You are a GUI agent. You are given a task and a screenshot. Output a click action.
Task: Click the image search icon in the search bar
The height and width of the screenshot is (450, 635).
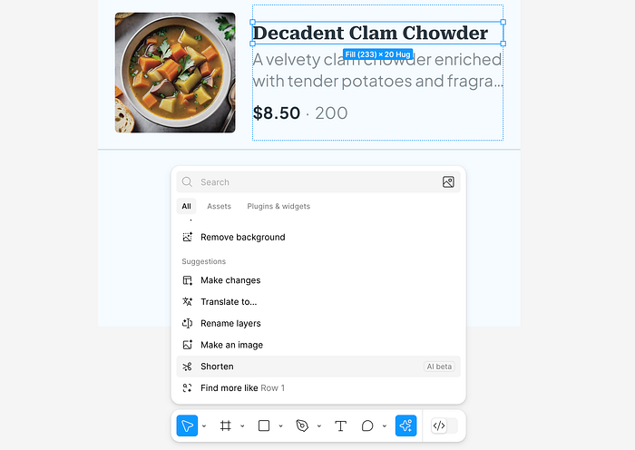448,181
